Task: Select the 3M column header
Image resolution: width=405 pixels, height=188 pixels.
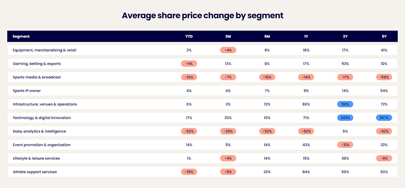Action: point(228,37)
